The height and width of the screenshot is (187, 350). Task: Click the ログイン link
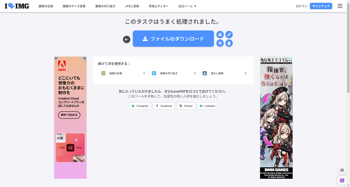(301, 6)
